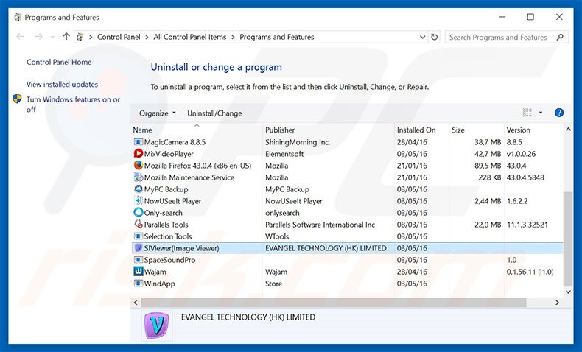Click Programs and Features in the breadcrumb
Viewport: 582px width, 352px height.
(x=277, y=37)
